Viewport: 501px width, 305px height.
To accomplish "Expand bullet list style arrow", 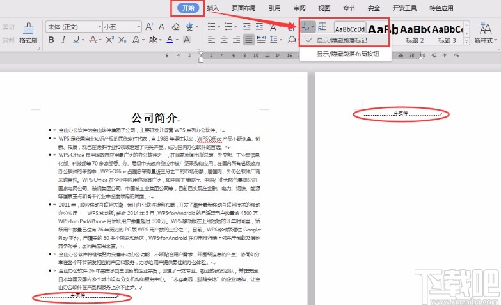I will pos(219,27).
